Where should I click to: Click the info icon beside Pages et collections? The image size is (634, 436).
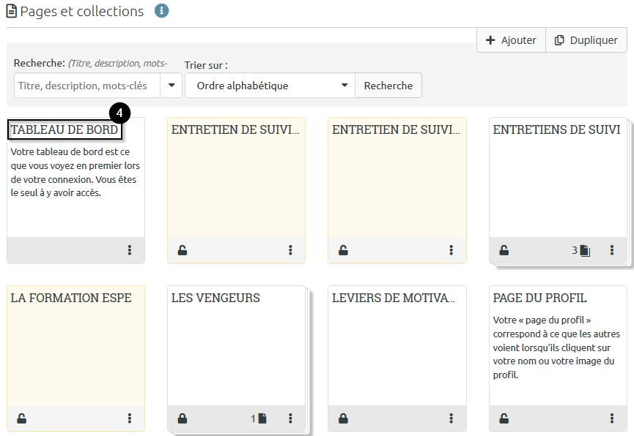(162, 11)
